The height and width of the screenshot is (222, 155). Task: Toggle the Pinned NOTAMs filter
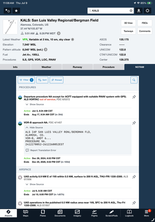tap(56, 80)
